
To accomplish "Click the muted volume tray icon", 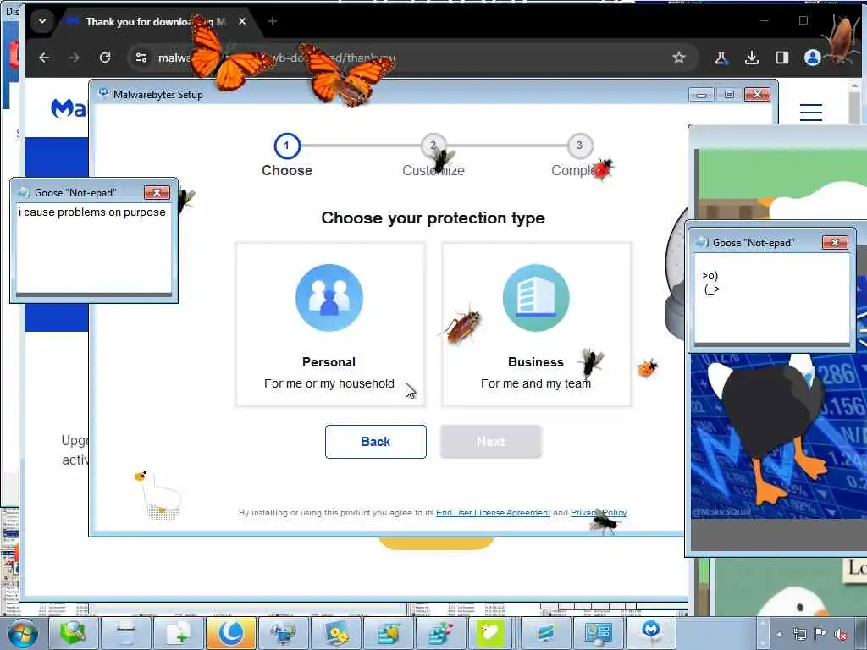I will [x=841, y=635].
